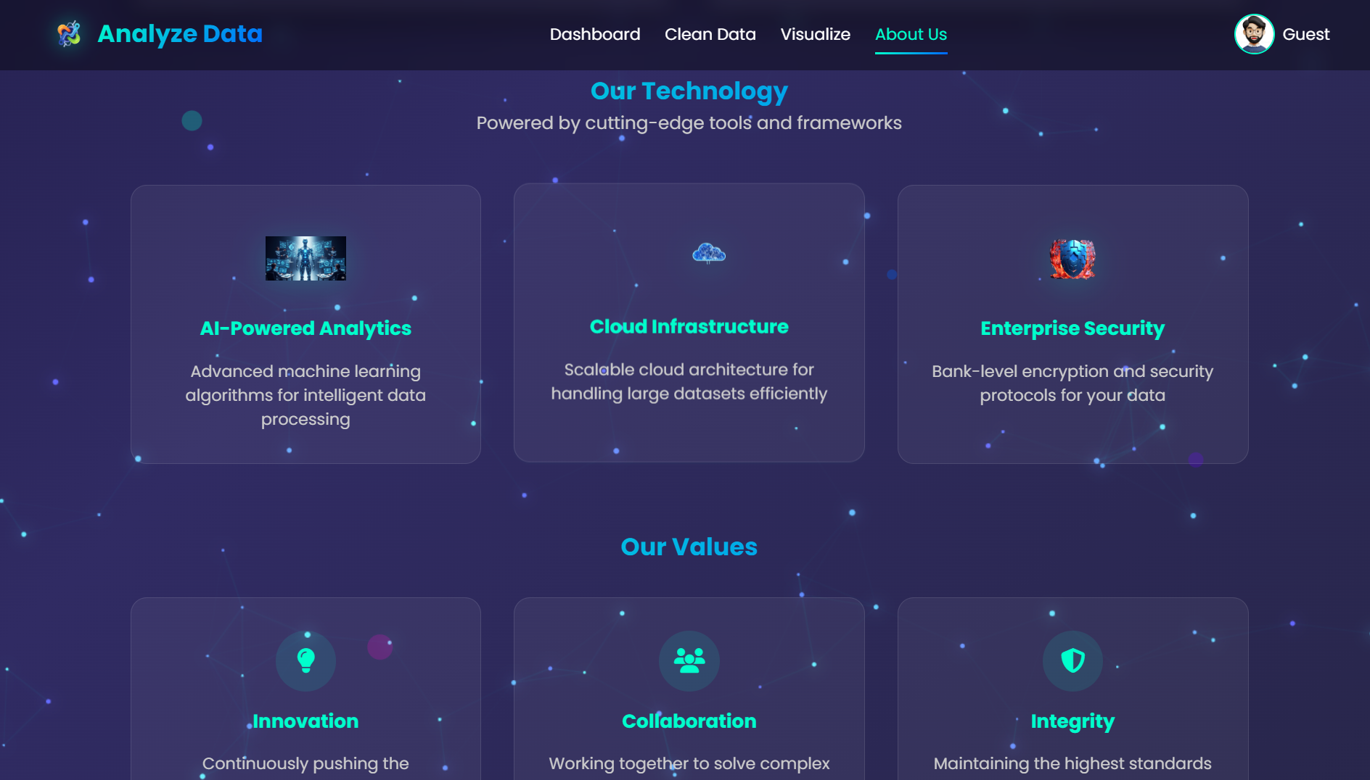Click the AI-Powered Analytics heading
The image size is (1370, 780).
click(305, 328)
